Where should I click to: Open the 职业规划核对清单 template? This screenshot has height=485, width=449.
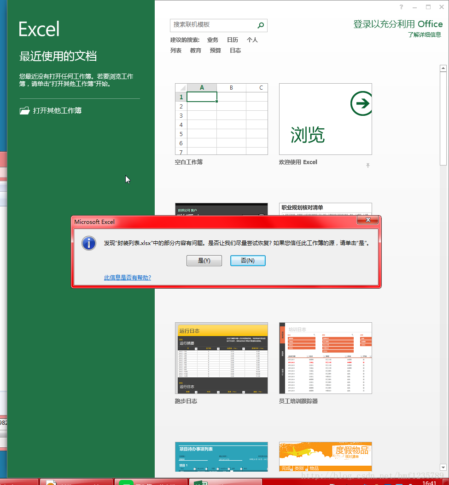(326, 209)
